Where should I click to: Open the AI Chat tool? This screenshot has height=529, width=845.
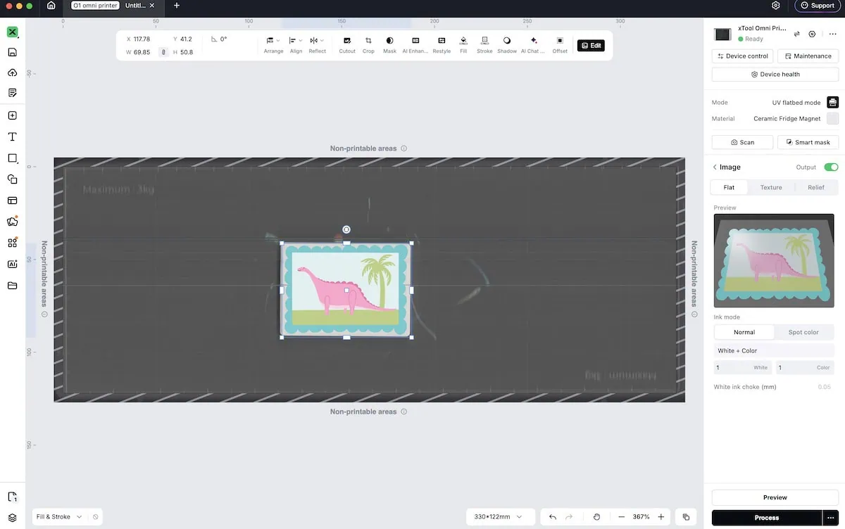533,45
